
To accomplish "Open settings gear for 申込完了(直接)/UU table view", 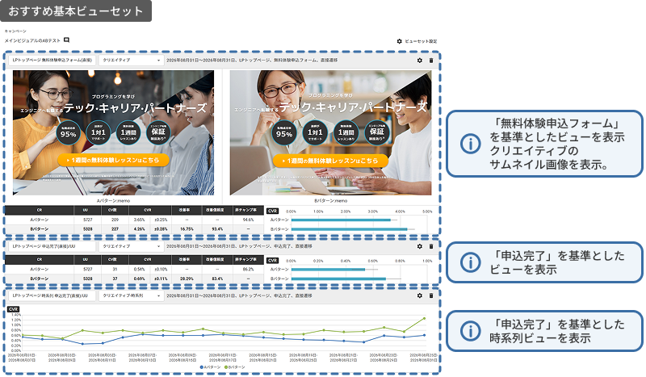I will [x=419, y=246].
